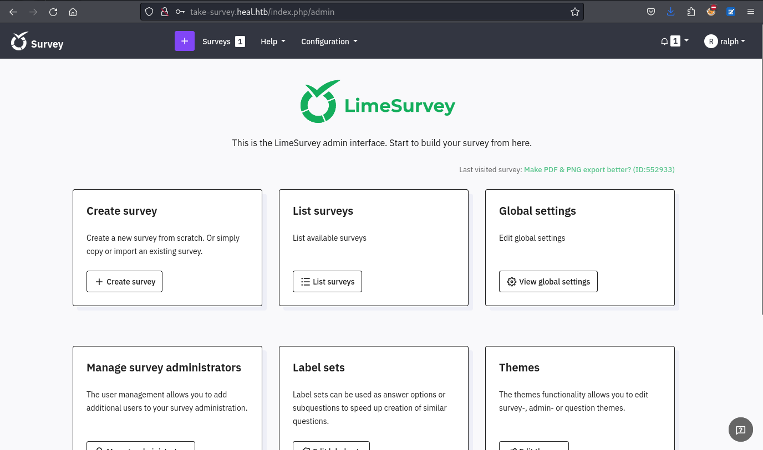This screenshot has height=450, width=763.
Task: Click the LimeSurvey logo in navbar
Action: coord(19,41)
